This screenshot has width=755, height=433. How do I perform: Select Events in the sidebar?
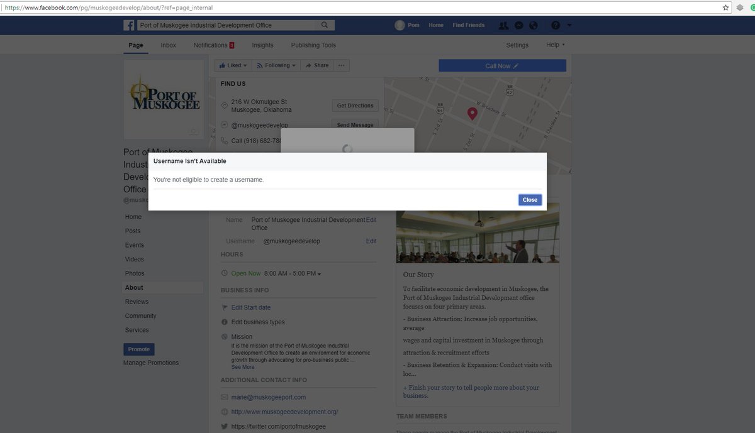[x=135, y=245]
